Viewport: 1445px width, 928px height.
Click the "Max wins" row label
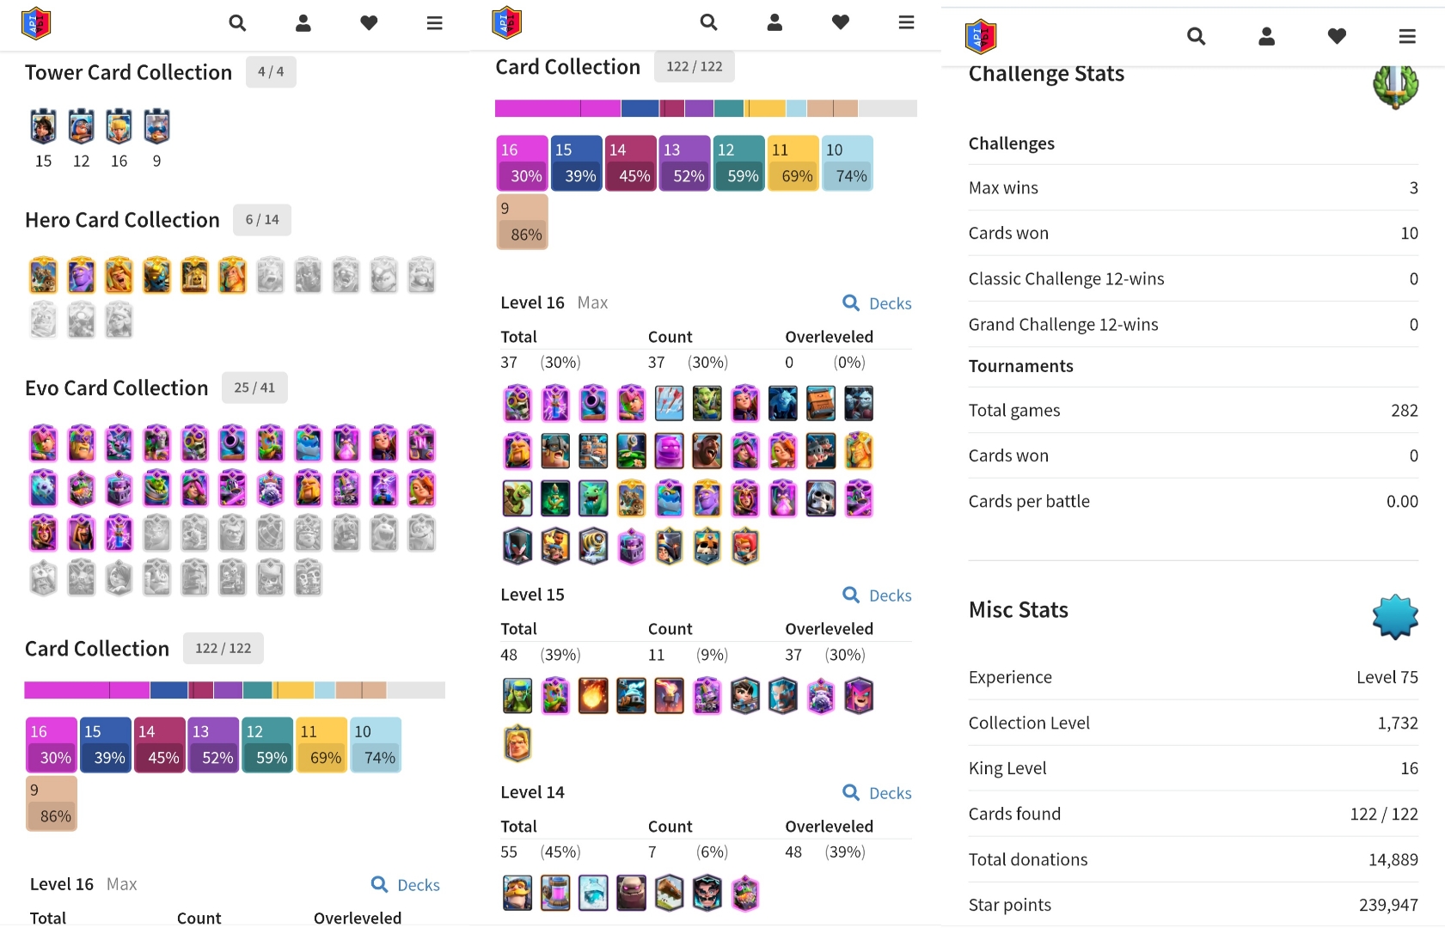(x=1003, y=188)
